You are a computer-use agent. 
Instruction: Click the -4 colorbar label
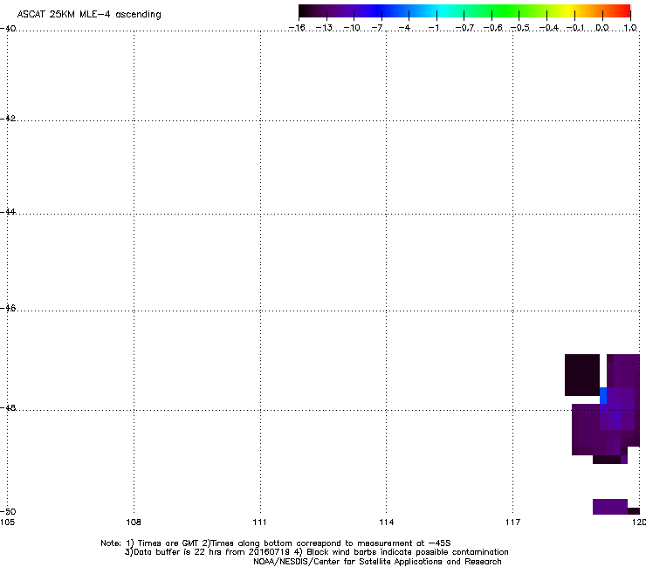click(404, 28)
